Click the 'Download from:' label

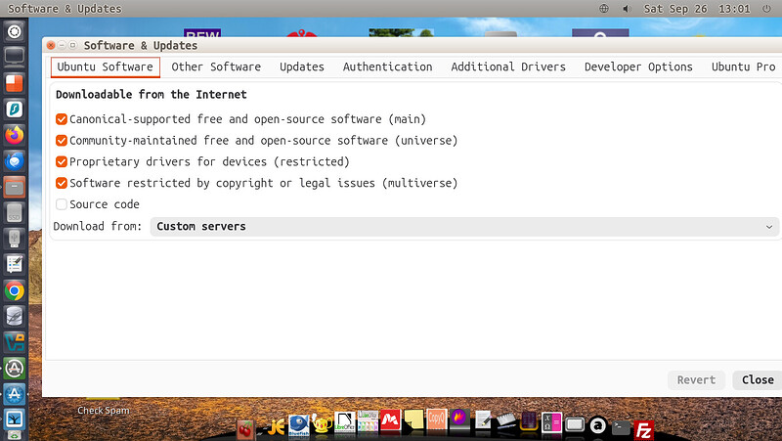(97, 227)
